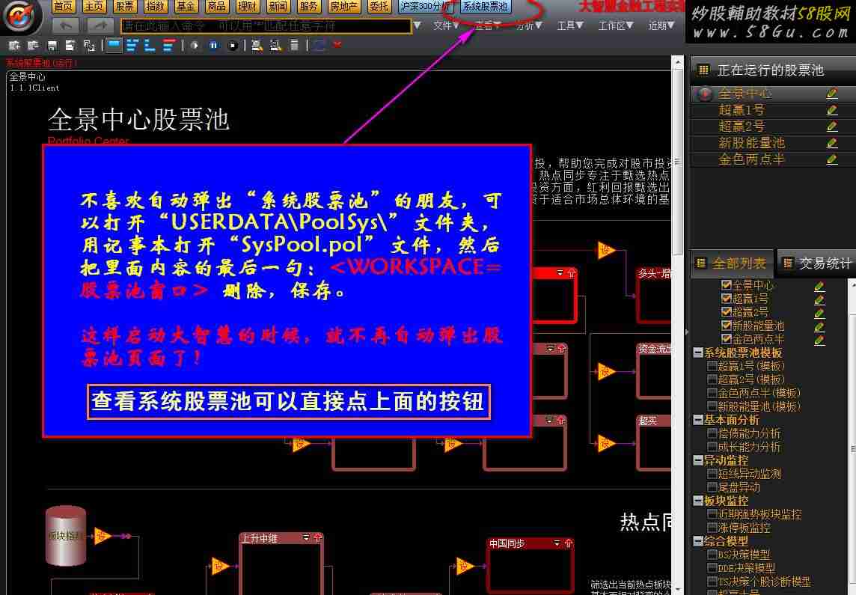Screen dimensions: 856x595
Task: Click the edit pencil beside 金色两点半 in running pools
Action: [831, 159]
